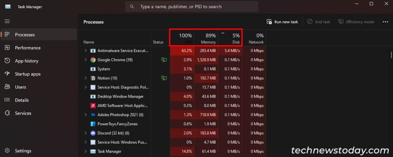The image size is (393, 157).
Task: Expand Discord (32 bit) (6) group
Action: coord(86,133)
